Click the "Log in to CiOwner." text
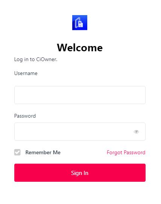Screen dimensions: 161x204 pos(36,60)
